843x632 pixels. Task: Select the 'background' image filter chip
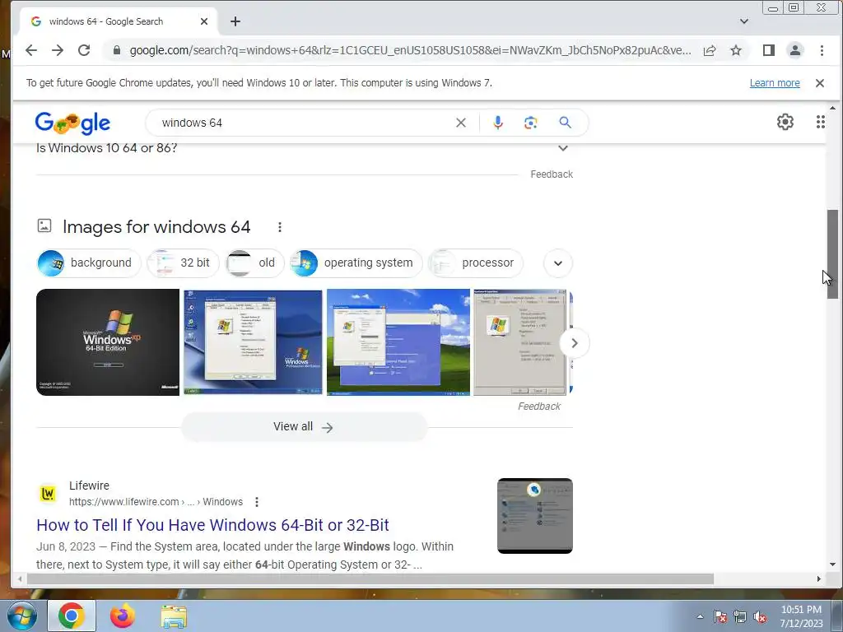coord(88,263)
